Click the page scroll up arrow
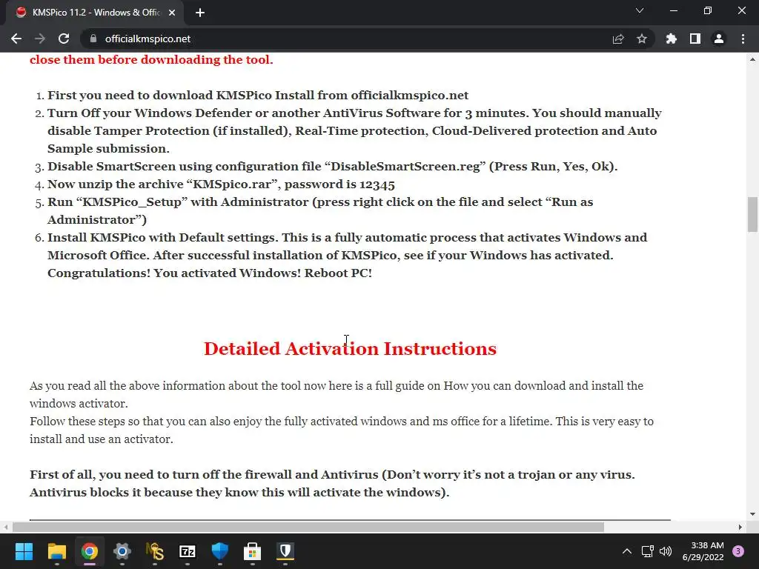Viewport: 759px width, 569px height. [x=752, y=59]
